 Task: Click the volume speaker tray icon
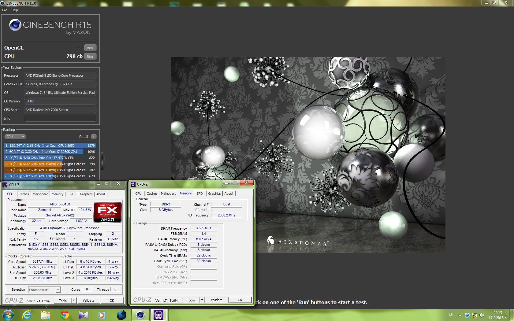coord(482,315)
